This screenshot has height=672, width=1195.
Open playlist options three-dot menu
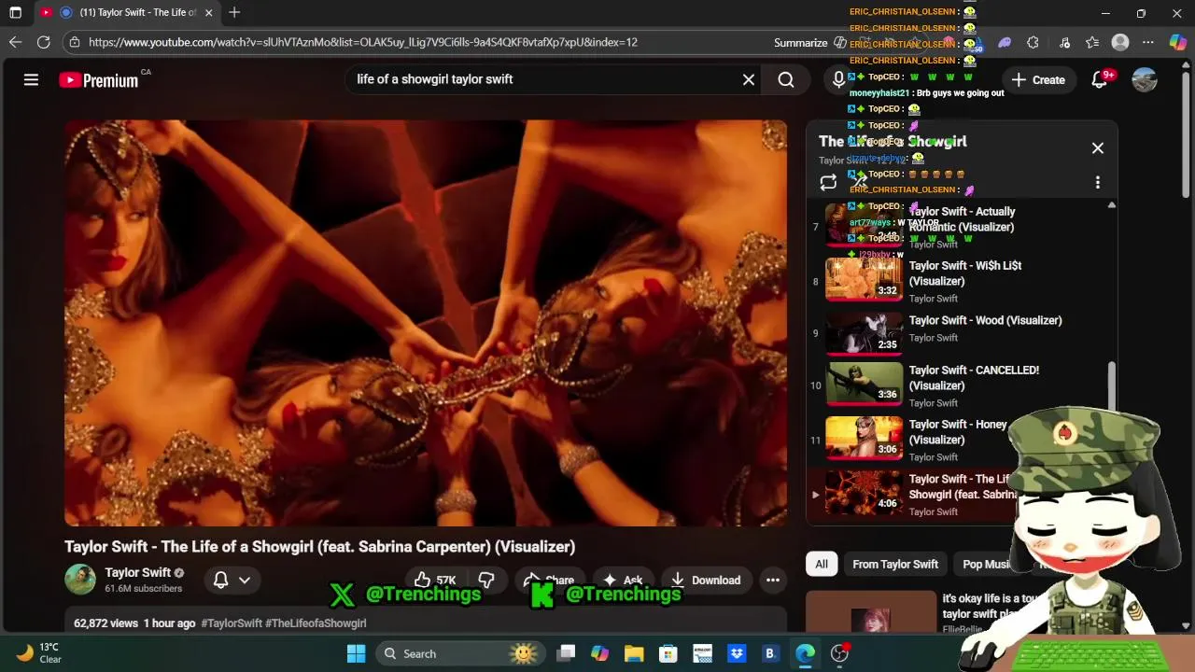pyautogui.click(x=1098, y=183)
